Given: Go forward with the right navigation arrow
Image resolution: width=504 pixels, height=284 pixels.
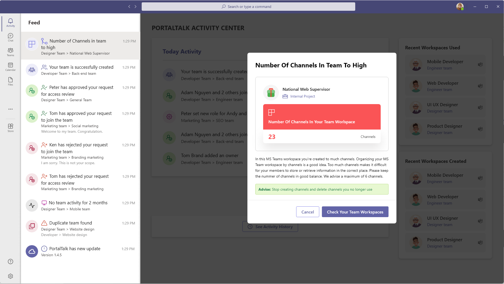Looking at the screenshot, I should pyautogui.click(x=135, y=7).
